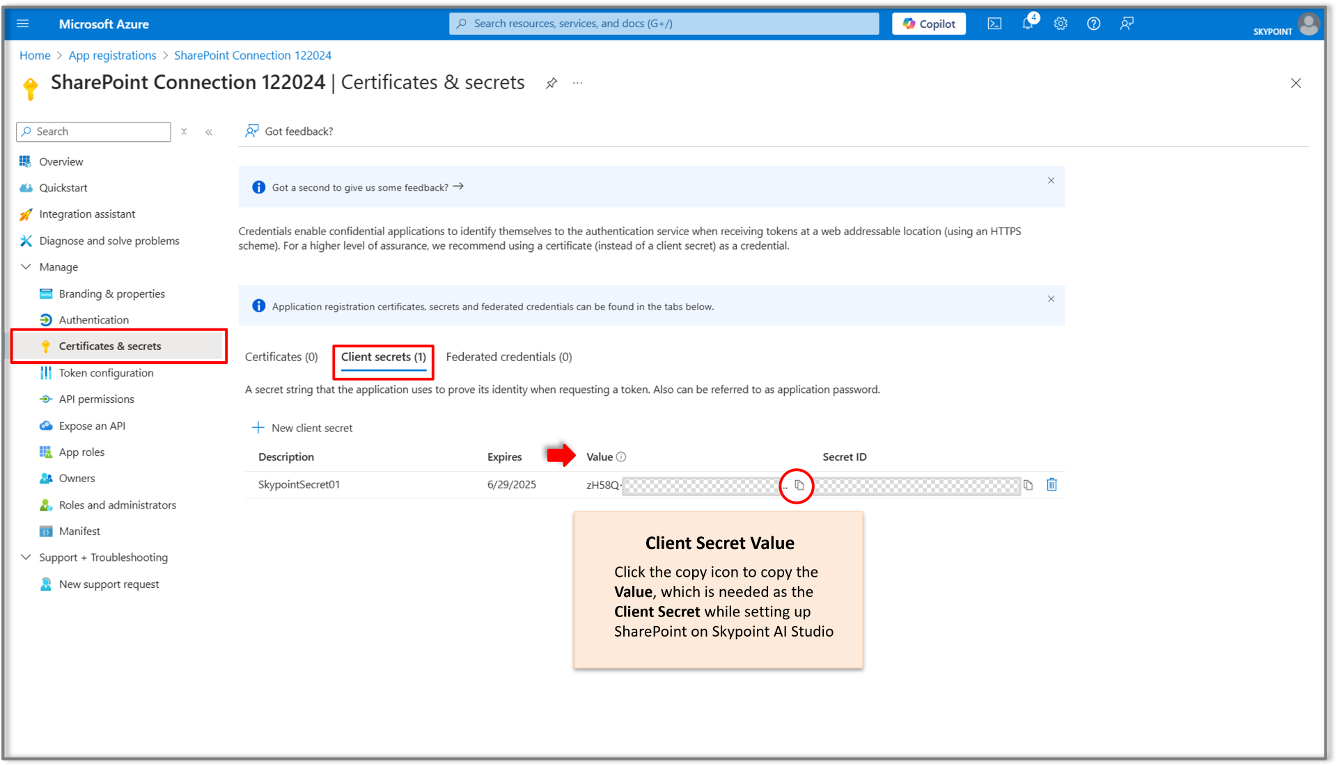Open the Azure portal hamburger menu
This screenshot has width=1337, height=766.
[x=23, y=23]
